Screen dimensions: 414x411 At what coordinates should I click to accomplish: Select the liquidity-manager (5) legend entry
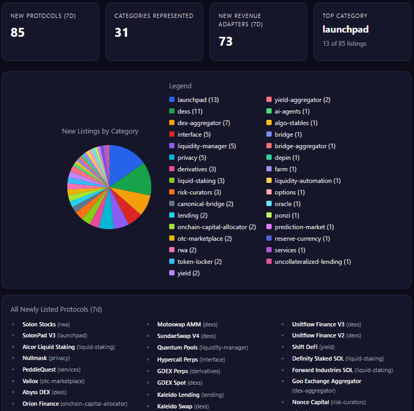(x=203, y=146)
